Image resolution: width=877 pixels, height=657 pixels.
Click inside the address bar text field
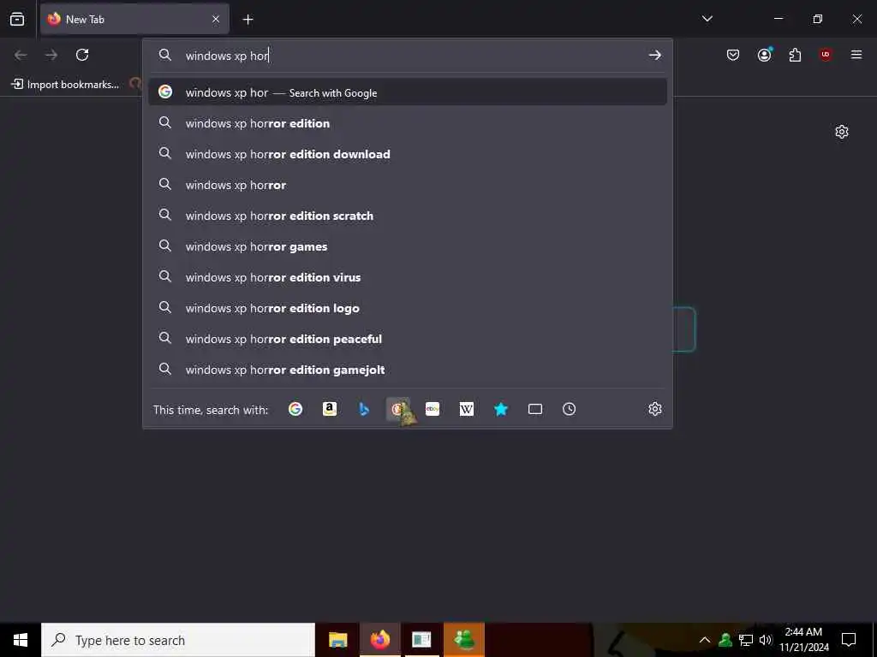pos(411,56)
